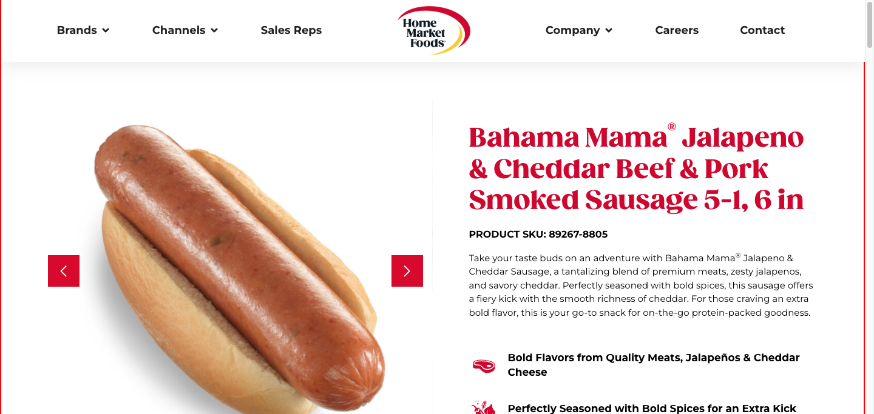Click the chevron next to Brands
The height and width of the screenshot is (414, 874).
pyautogui.click(x=106, y=30)
